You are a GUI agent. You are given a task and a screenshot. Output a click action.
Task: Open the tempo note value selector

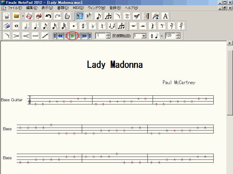[154, 36]
